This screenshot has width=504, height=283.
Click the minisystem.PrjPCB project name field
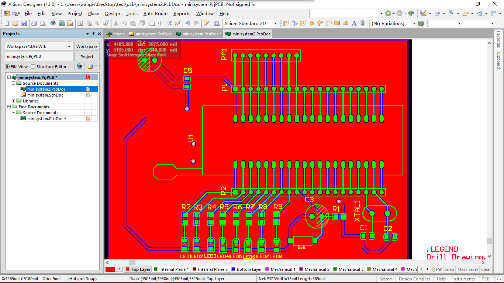39,57
